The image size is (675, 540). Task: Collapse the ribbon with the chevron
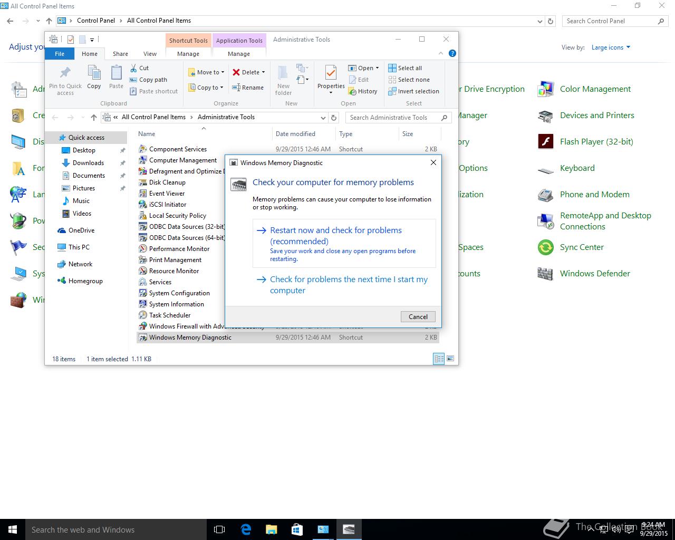point(441,53)
